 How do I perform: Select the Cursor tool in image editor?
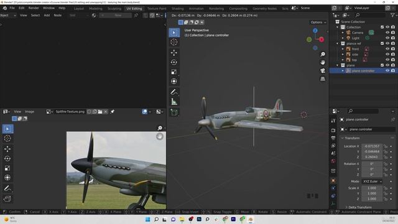(x=7, y=138)
